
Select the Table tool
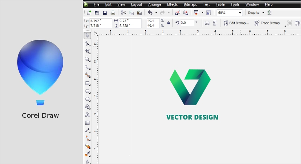(88, 122)
